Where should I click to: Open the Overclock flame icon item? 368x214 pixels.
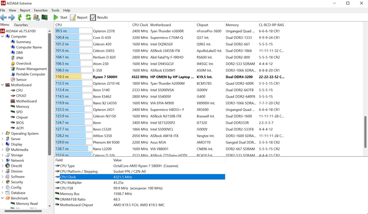(x=13, y=63)
